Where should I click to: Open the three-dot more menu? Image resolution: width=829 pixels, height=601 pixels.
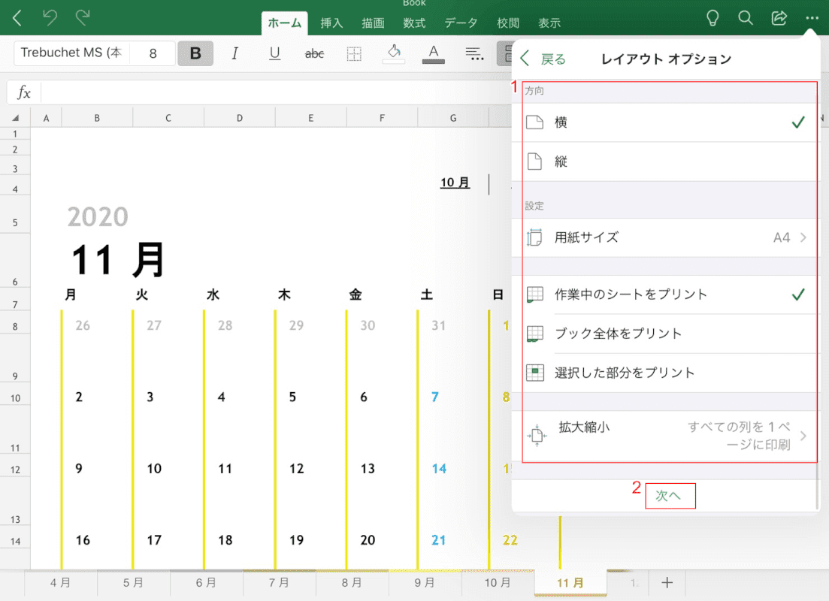click(x=812, y=19)
